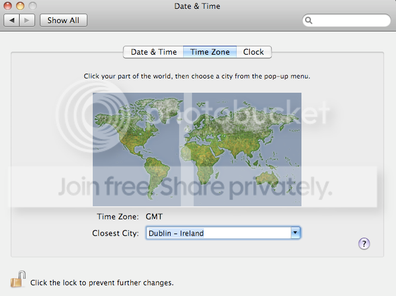The image size is (396, 296).
Task: Click the Dublin – Ireland city field
Action: [219, 232]
